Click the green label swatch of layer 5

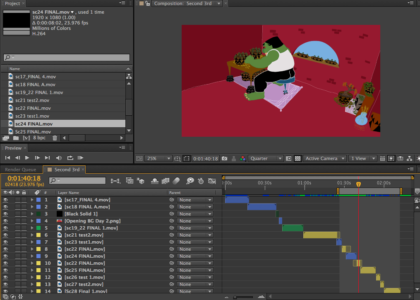(x=38, y=228)
